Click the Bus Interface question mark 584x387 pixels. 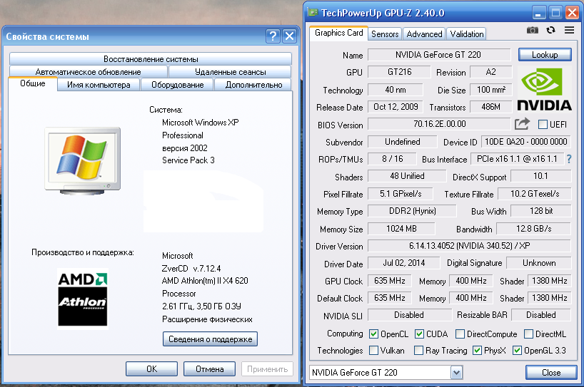(569, 159)
